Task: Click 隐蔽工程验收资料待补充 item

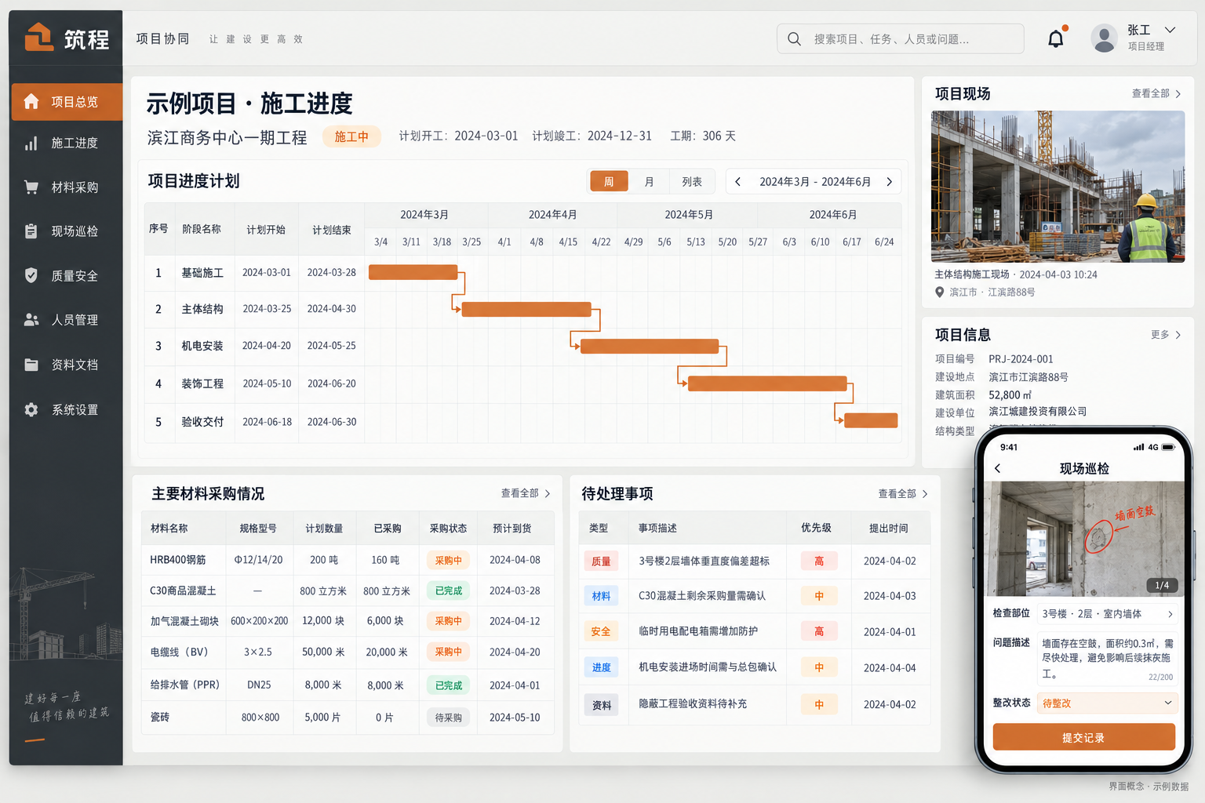Action: (x=693, y=703)
